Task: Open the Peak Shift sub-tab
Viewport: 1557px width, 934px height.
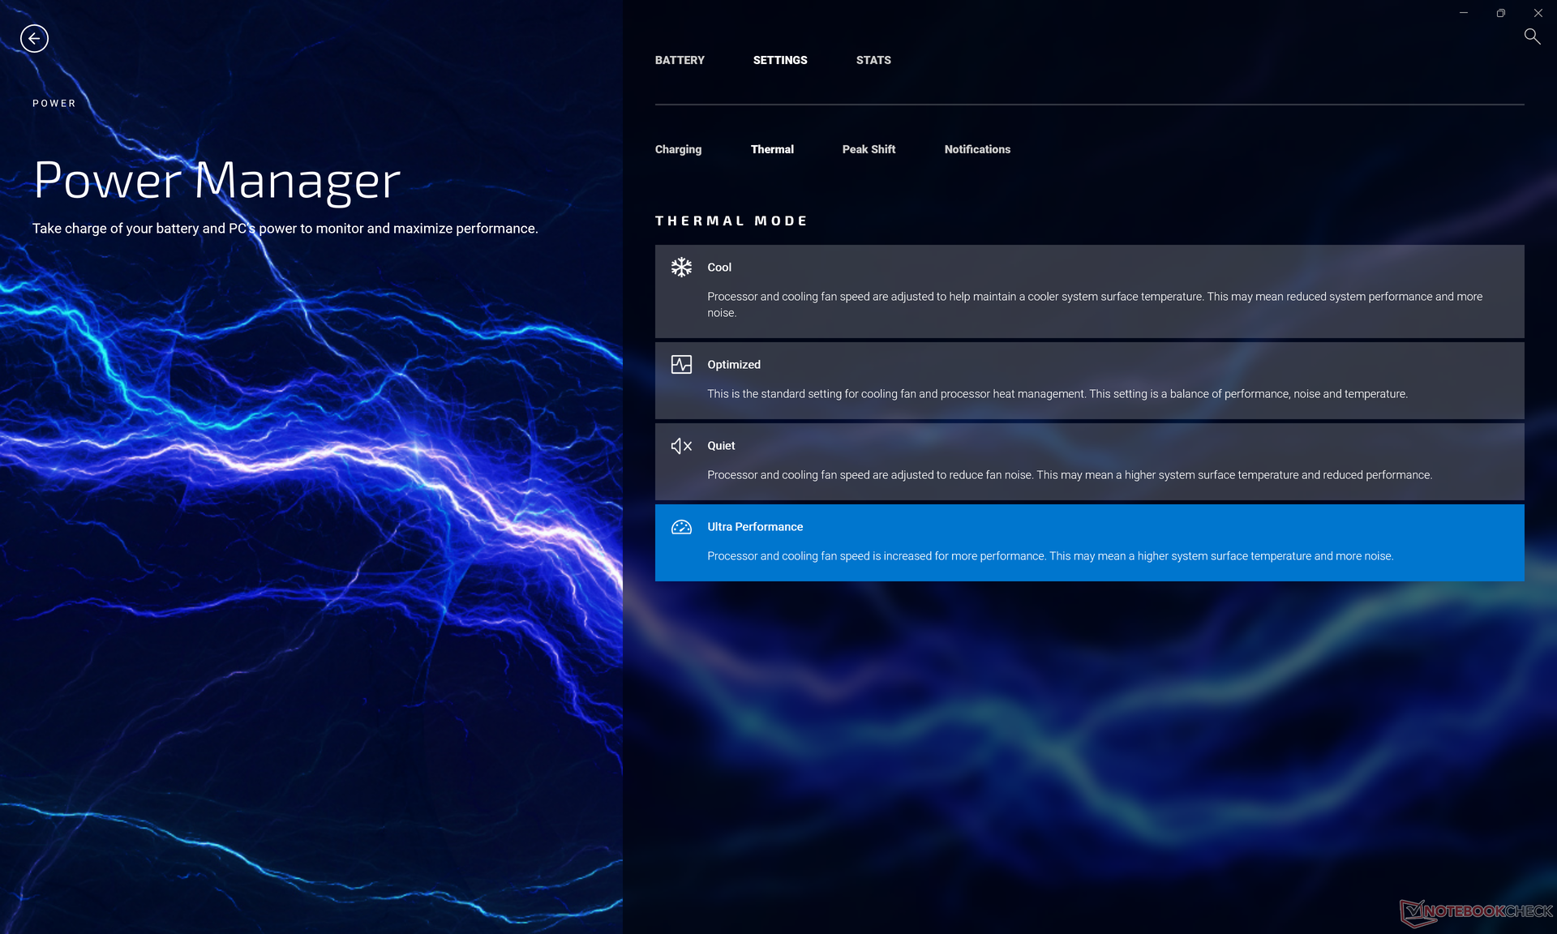Action: point(869,149)
